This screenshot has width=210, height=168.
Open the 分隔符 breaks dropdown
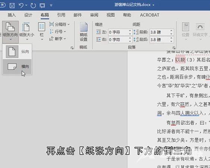coord(59,24)
